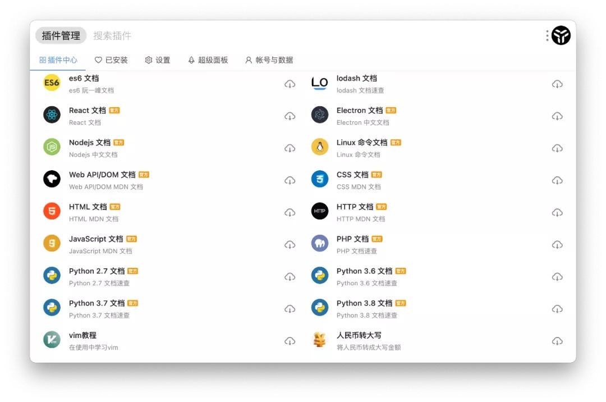Image resolution: width=606 pixels, height=402 pixels.
Task: Click the lodash Lo logo icon
Action: [x=320, y=83]
